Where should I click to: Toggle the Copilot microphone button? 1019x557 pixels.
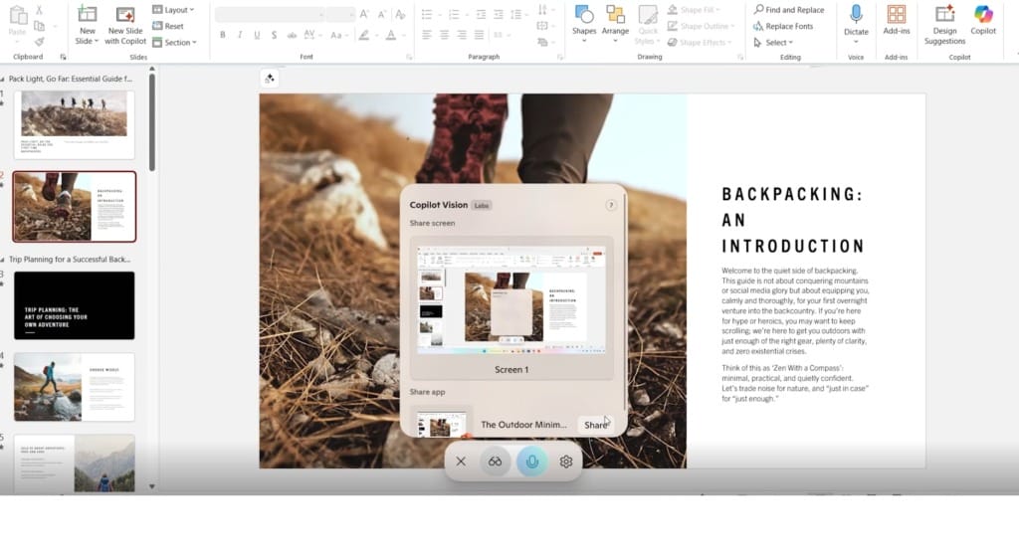tap(531, 462)
